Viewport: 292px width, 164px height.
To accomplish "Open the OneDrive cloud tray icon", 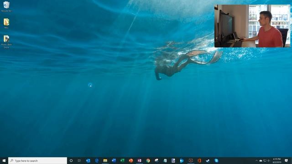I will click(261, 161).
